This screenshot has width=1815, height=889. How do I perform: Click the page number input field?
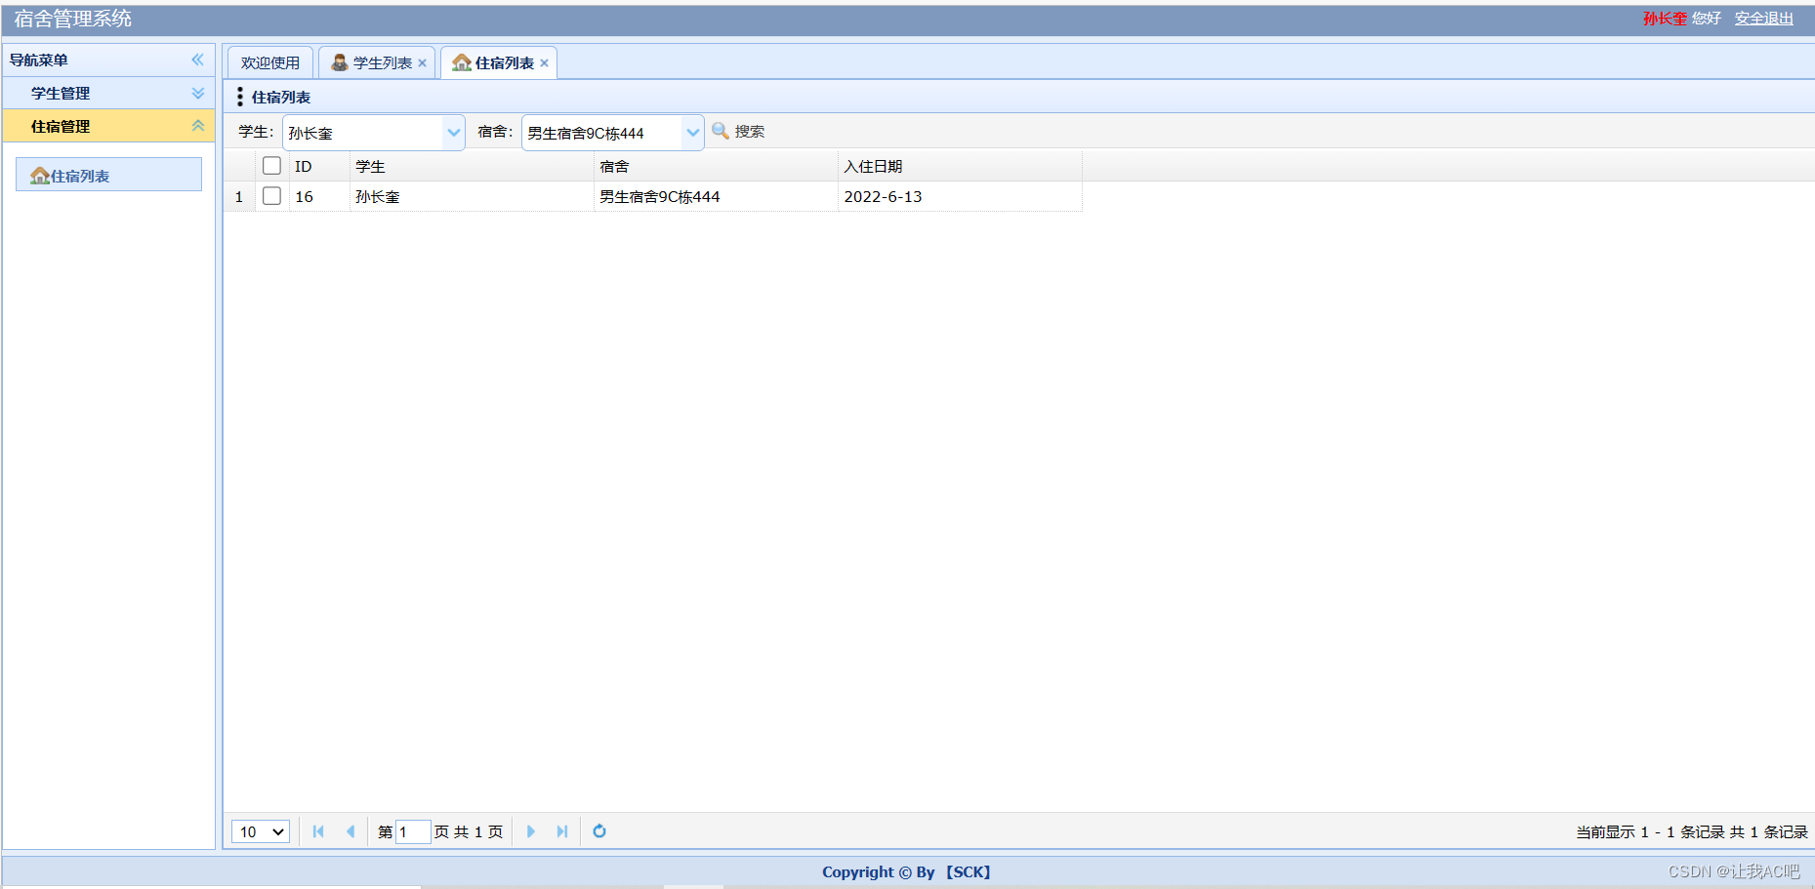click(413, 831)
